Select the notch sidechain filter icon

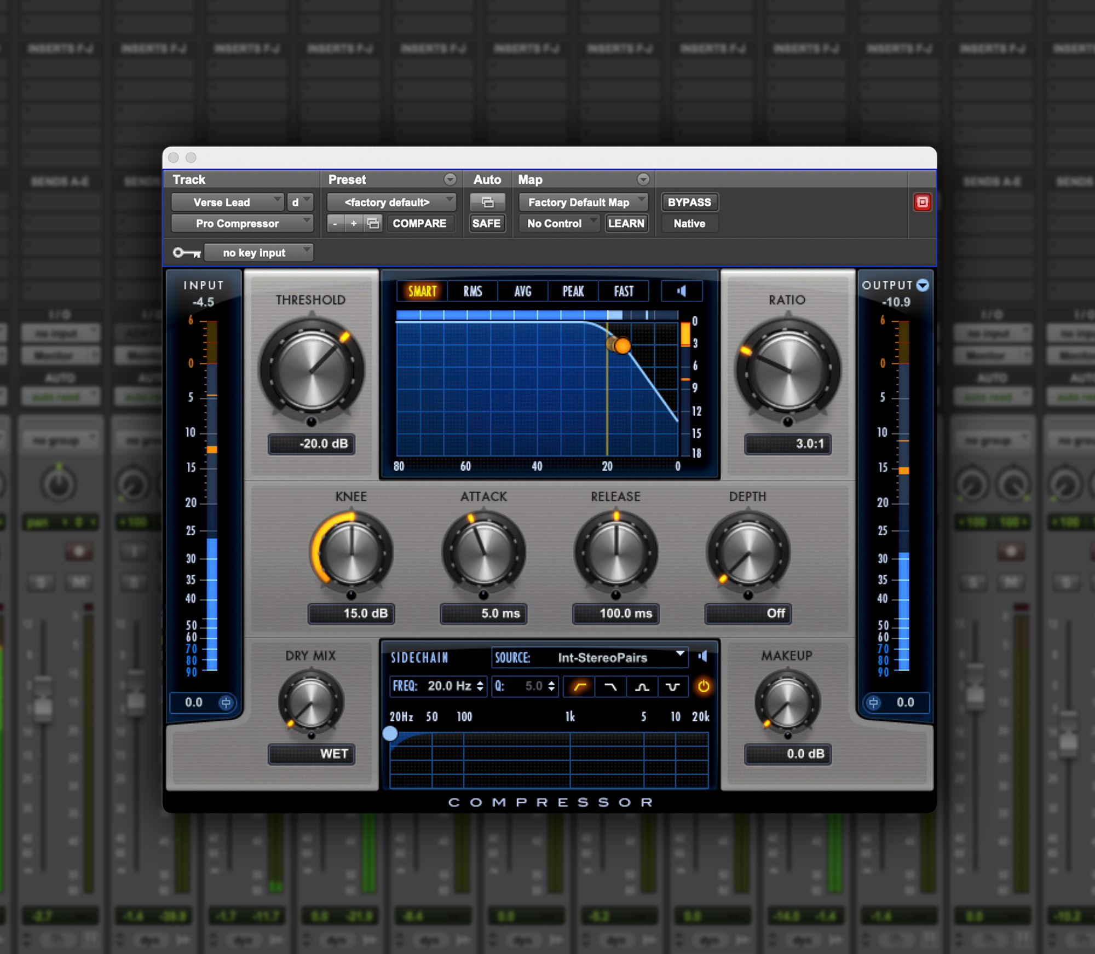click(x=673, y=686)
